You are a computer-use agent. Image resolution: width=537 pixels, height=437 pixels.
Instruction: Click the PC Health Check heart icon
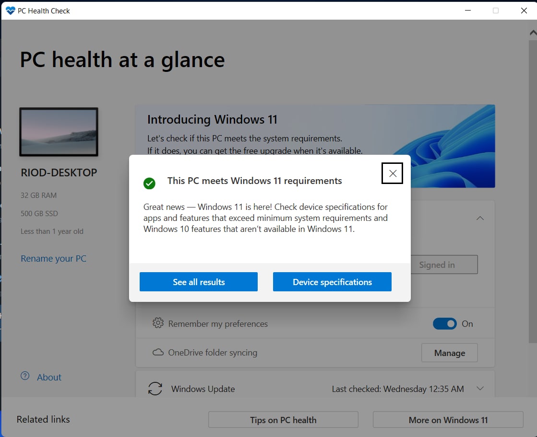pyautogui.click(x=11, y=11)
